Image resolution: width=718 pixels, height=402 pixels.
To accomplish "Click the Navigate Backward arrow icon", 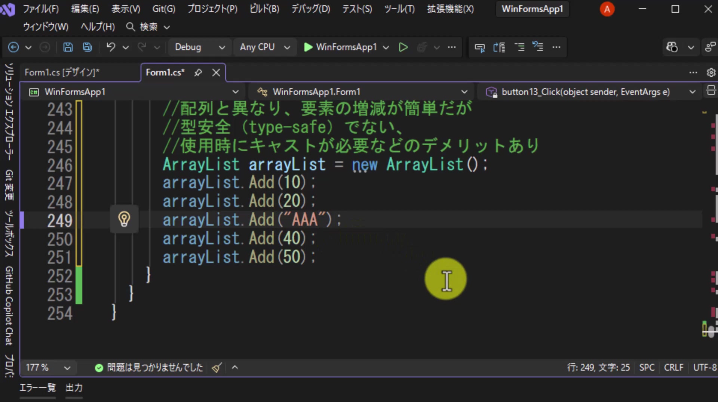I will click(x=13, y=47).
